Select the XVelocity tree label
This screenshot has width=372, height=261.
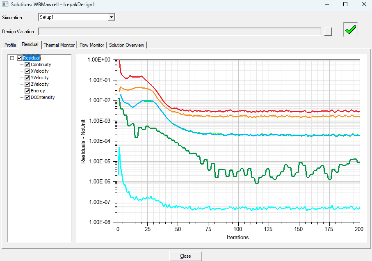click(40, 71)
